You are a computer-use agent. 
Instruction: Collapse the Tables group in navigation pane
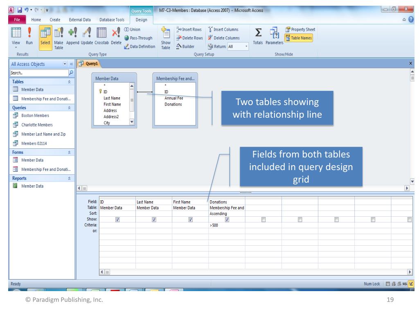click(69, 82)
